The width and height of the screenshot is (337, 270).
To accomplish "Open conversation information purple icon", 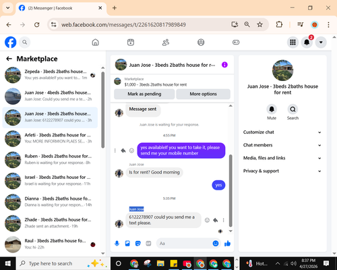I will pos(224,65).
